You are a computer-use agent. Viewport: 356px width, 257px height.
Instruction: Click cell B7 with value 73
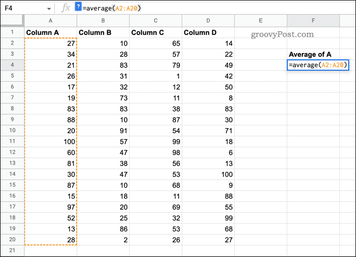pos(103,98)
